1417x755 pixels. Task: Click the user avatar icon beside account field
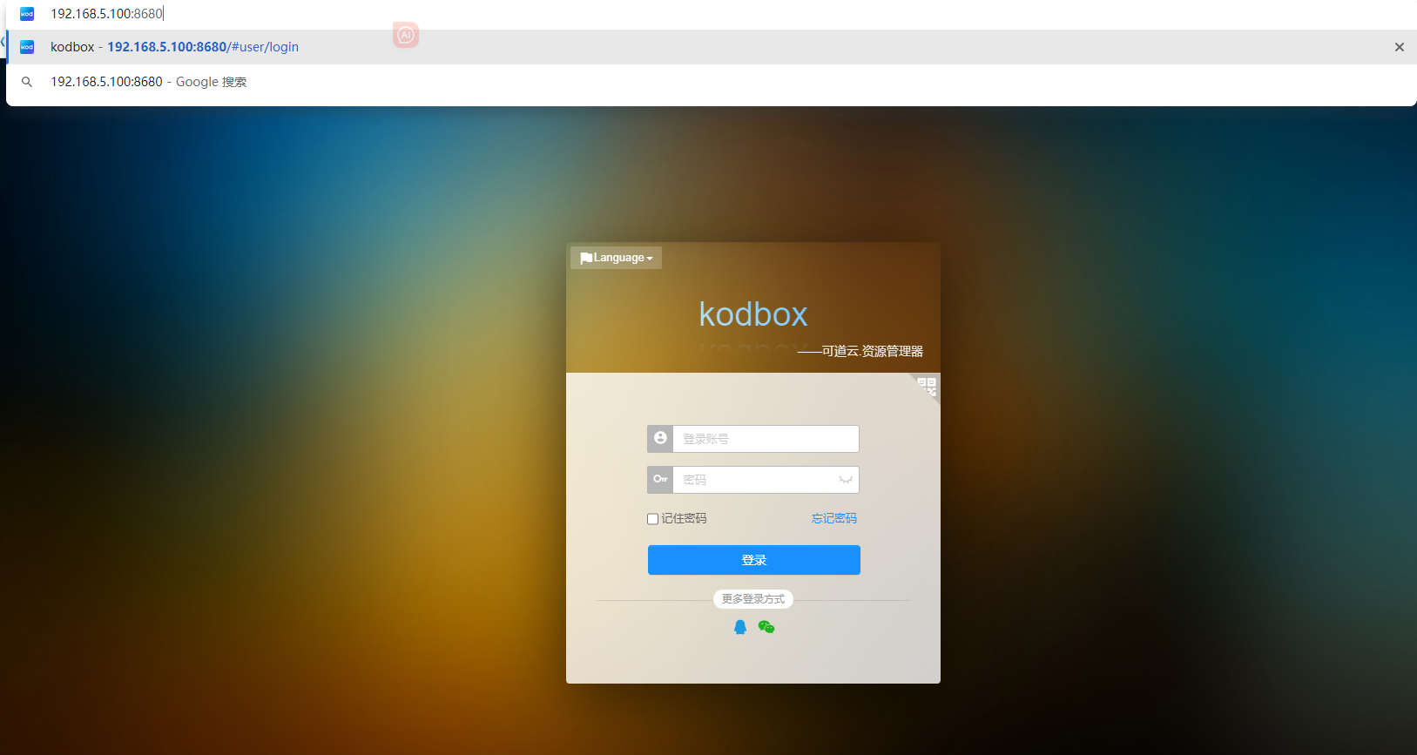[x=660, y=439]
